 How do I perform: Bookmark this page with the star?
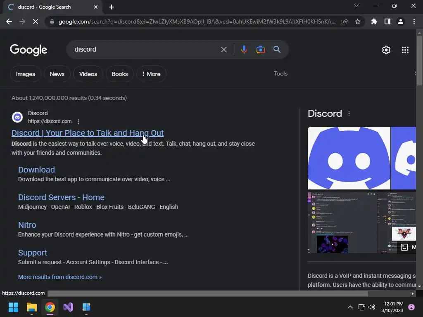(358, 21)
